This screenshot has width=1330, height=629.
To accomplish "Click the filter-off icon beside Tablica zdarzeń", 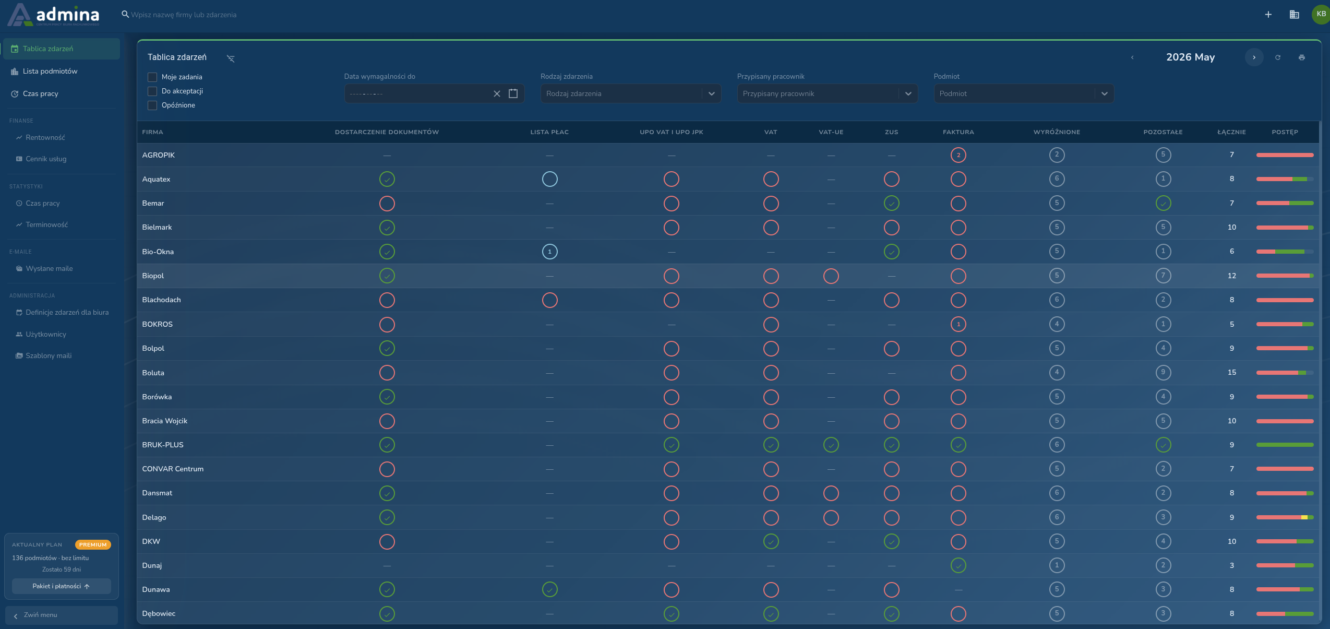I will pyautogui.click(x=231, y=58).
